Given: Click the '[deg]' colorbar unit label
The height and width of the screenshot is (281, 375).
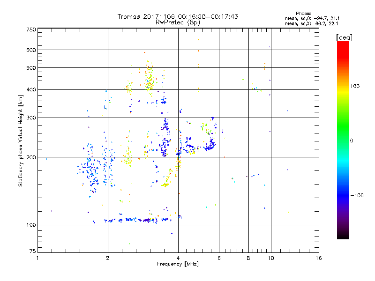Looking at the screenshot, I should coord(344,37).
